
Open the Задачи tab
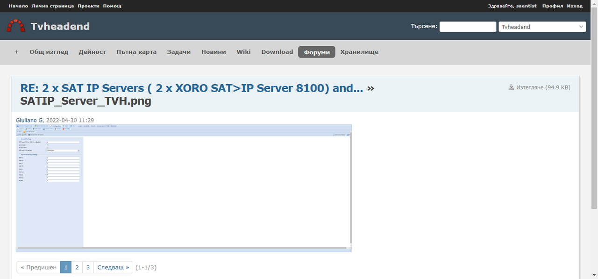[x=179, y=52]
